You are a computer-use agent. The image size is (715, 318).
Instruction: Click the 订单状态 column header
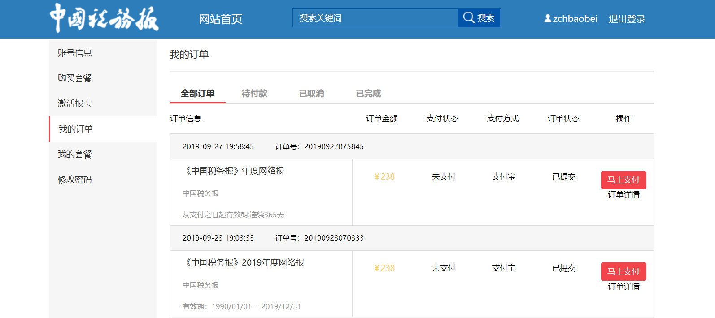pyautogui.click(x=563, y=118)
